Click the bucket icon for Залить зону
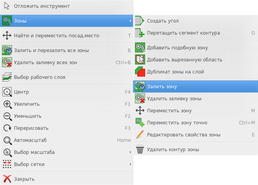The height and width of the screenshot is (185, 258). point(140,86)
